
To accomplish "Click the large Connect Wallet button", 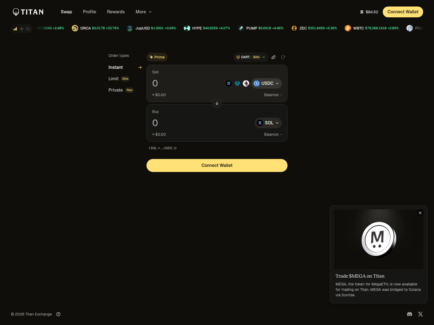I will pyautogui.click(x=217, y=165).
